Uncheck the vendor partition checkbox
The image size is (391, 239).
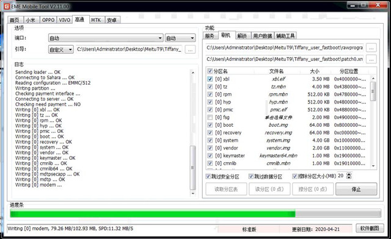(210, 148)
